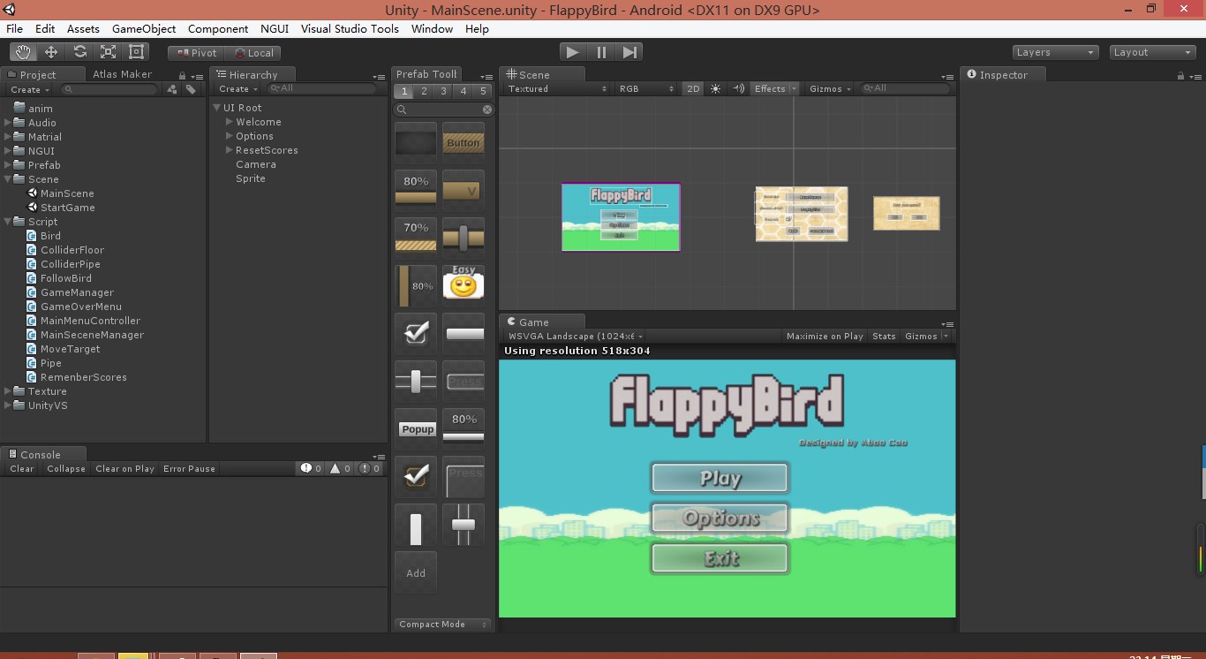Image resolution: width=1206 pixels, height=659 pixels.
Task: Click the Play button to run game
Action: coord(573,52)
